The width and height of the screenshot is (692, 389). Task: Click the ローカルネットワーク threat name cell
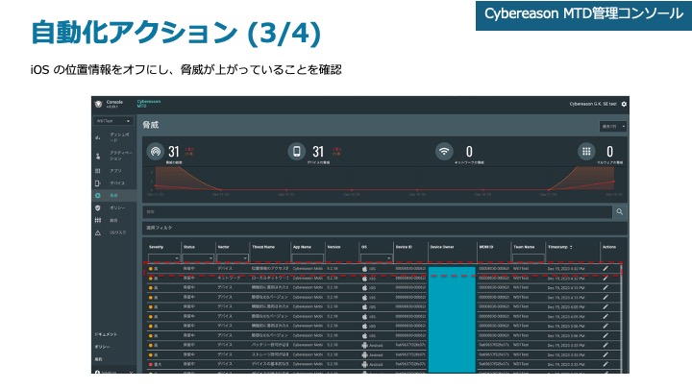(270, 278)
